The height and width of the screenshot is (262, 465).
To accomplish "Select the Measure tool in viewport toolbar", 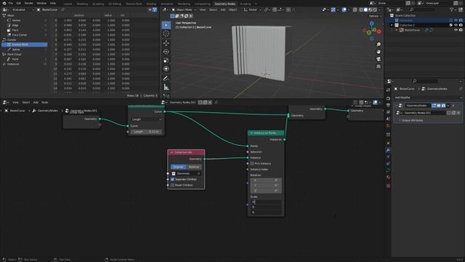I will tap(166, 87).
